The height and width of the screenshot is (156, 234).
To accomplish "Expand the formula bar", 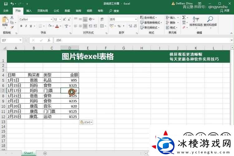I will [x=232, y=40].
